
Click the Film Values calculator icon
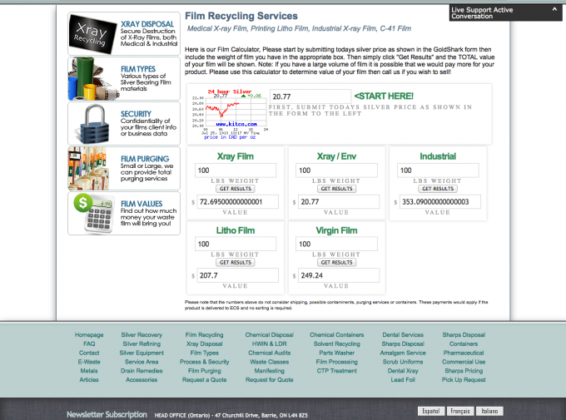(93, 214)
